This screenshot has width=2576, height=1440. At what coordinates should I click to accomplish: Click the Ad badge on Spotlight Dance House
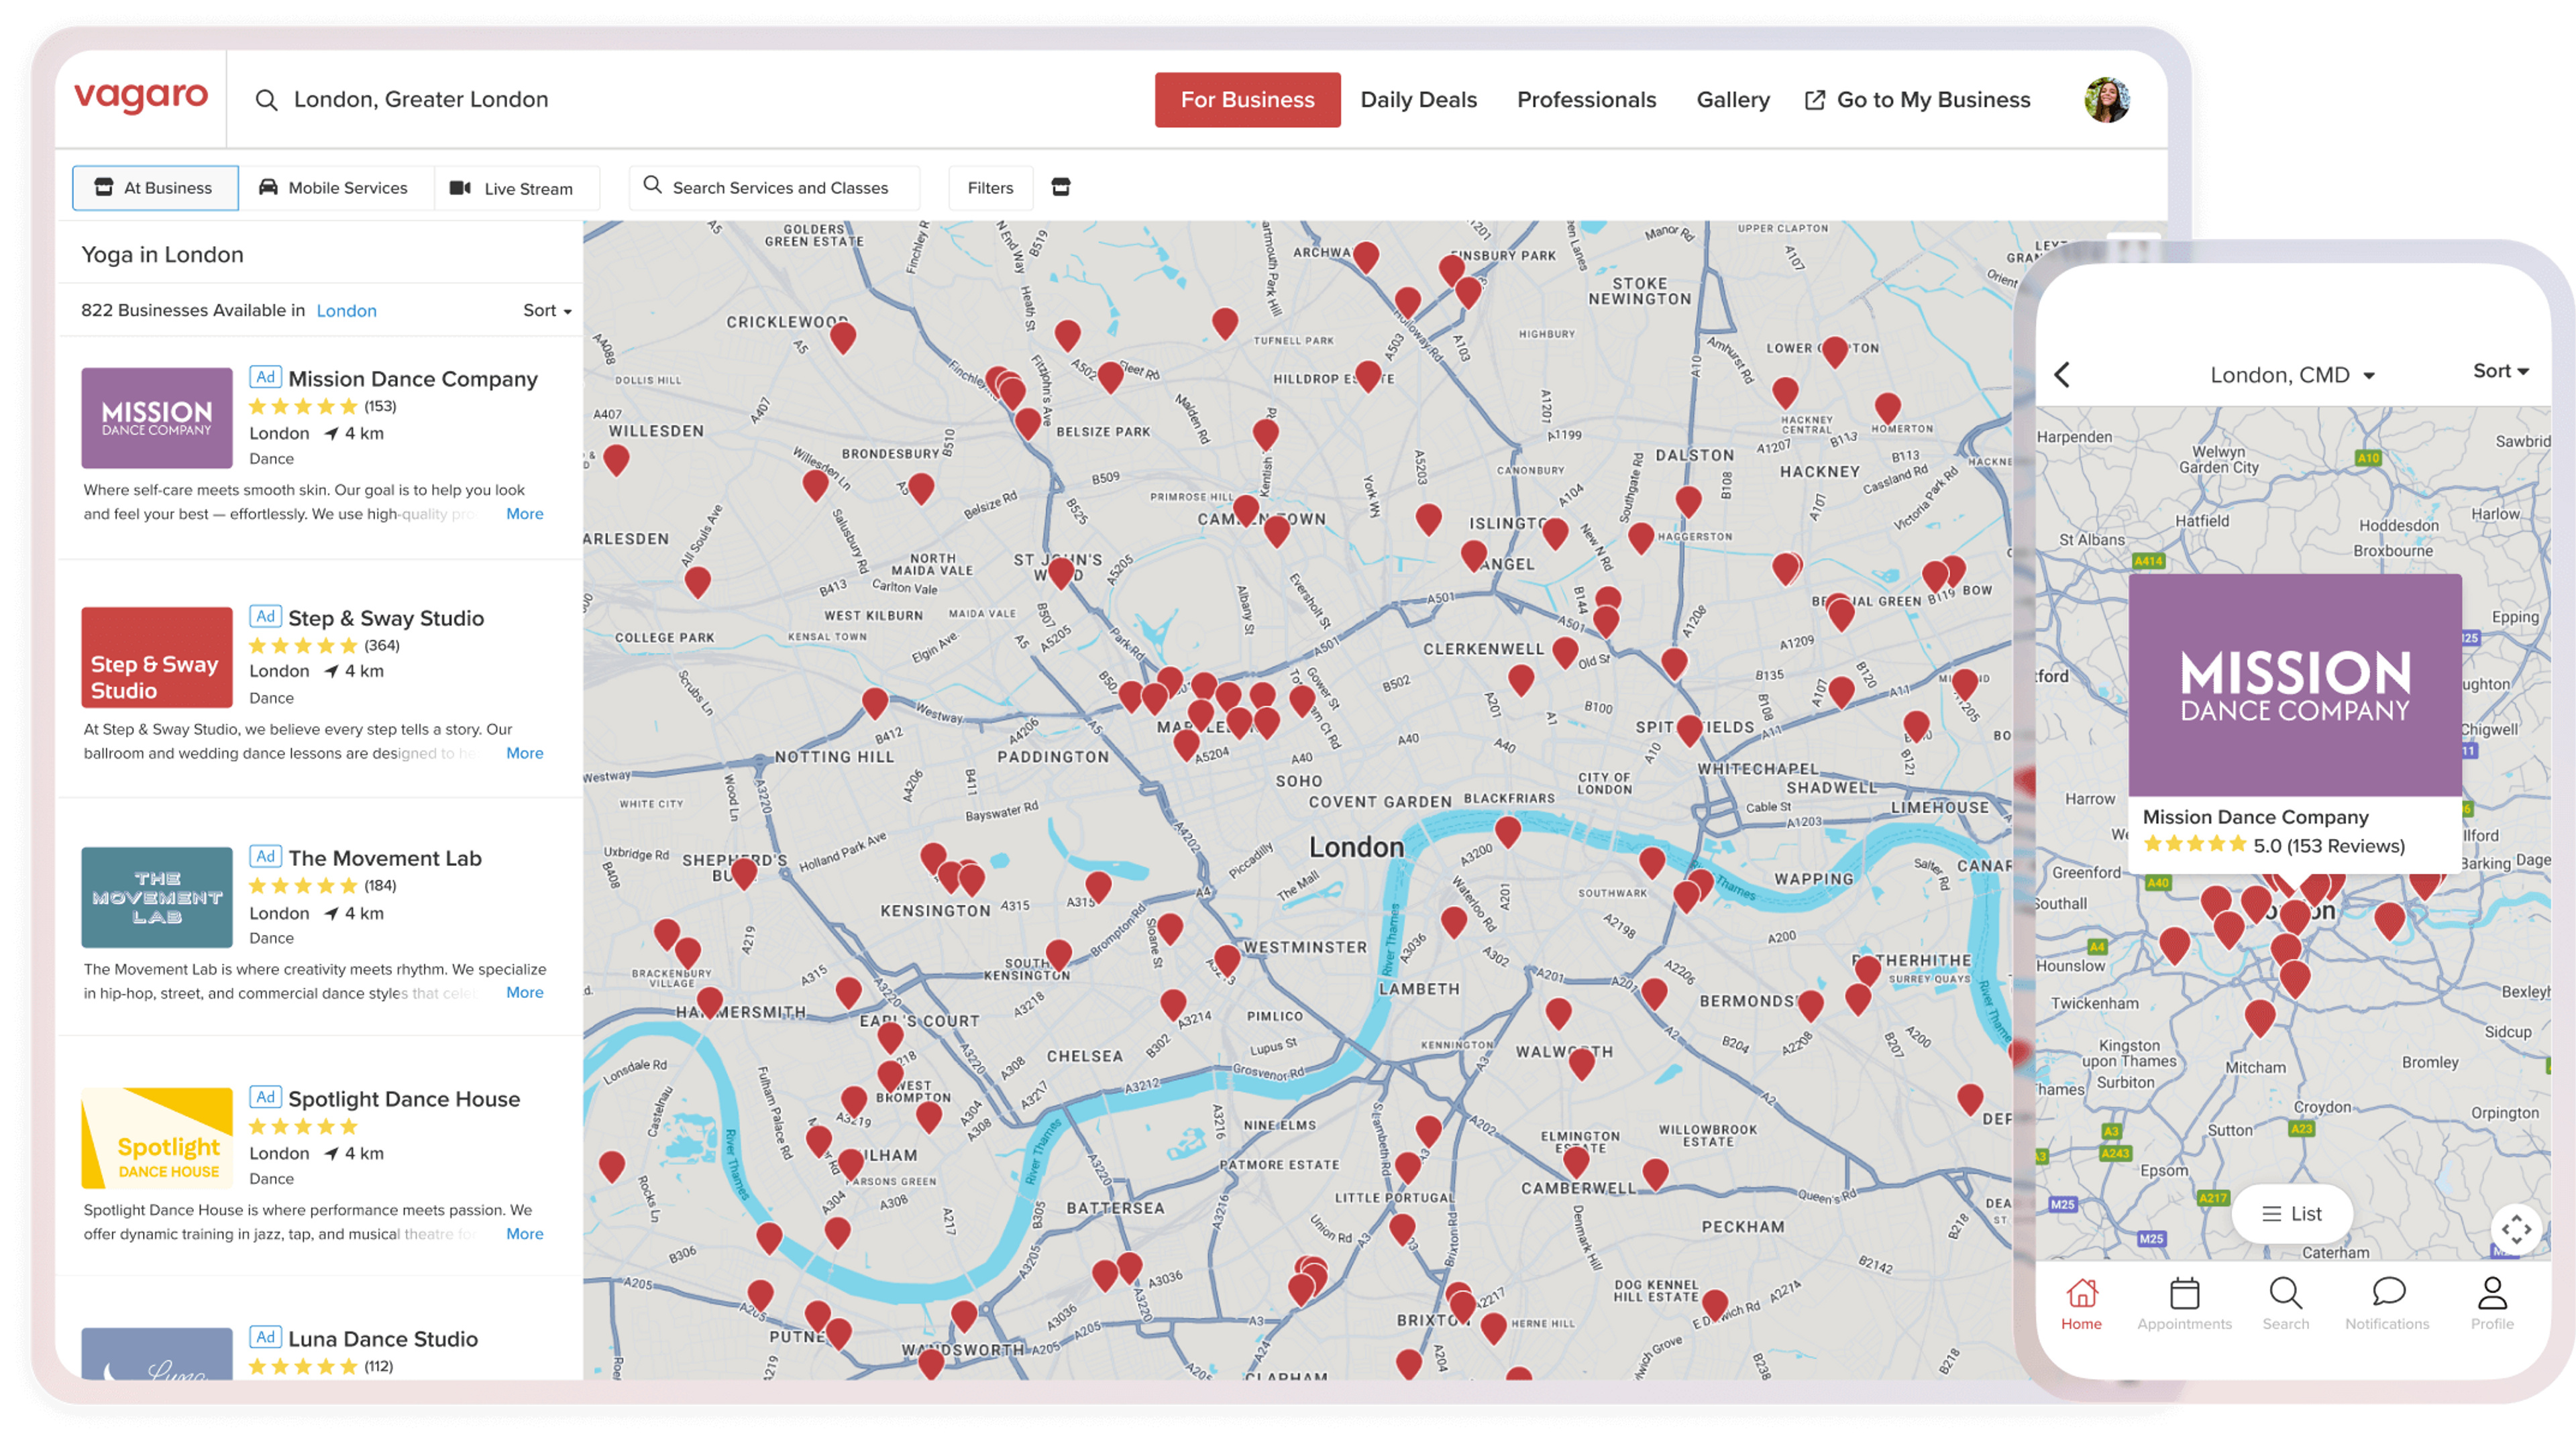point(265,1097)
